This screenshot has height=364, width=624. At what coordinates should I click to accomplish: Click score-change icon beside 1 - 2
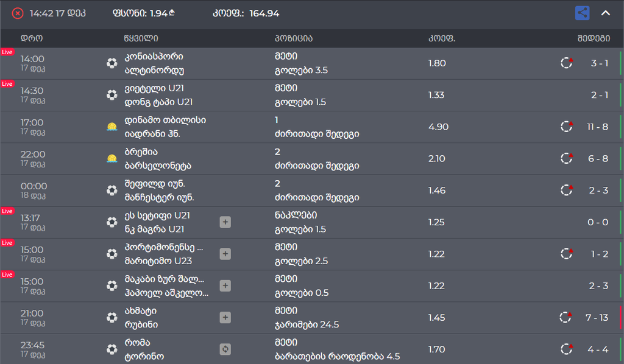point(567,254)
